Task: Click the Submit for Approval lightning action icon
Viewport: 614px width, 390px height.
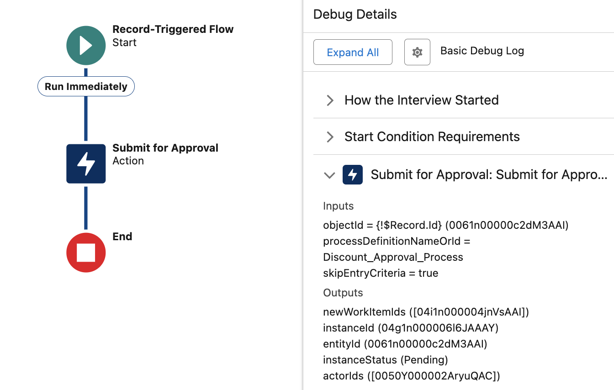Action: [86, 163]
